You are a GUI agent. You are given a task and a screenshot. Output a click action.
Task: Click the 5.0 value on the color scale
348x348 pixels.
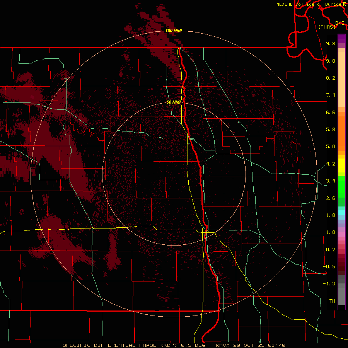[331, 147]
